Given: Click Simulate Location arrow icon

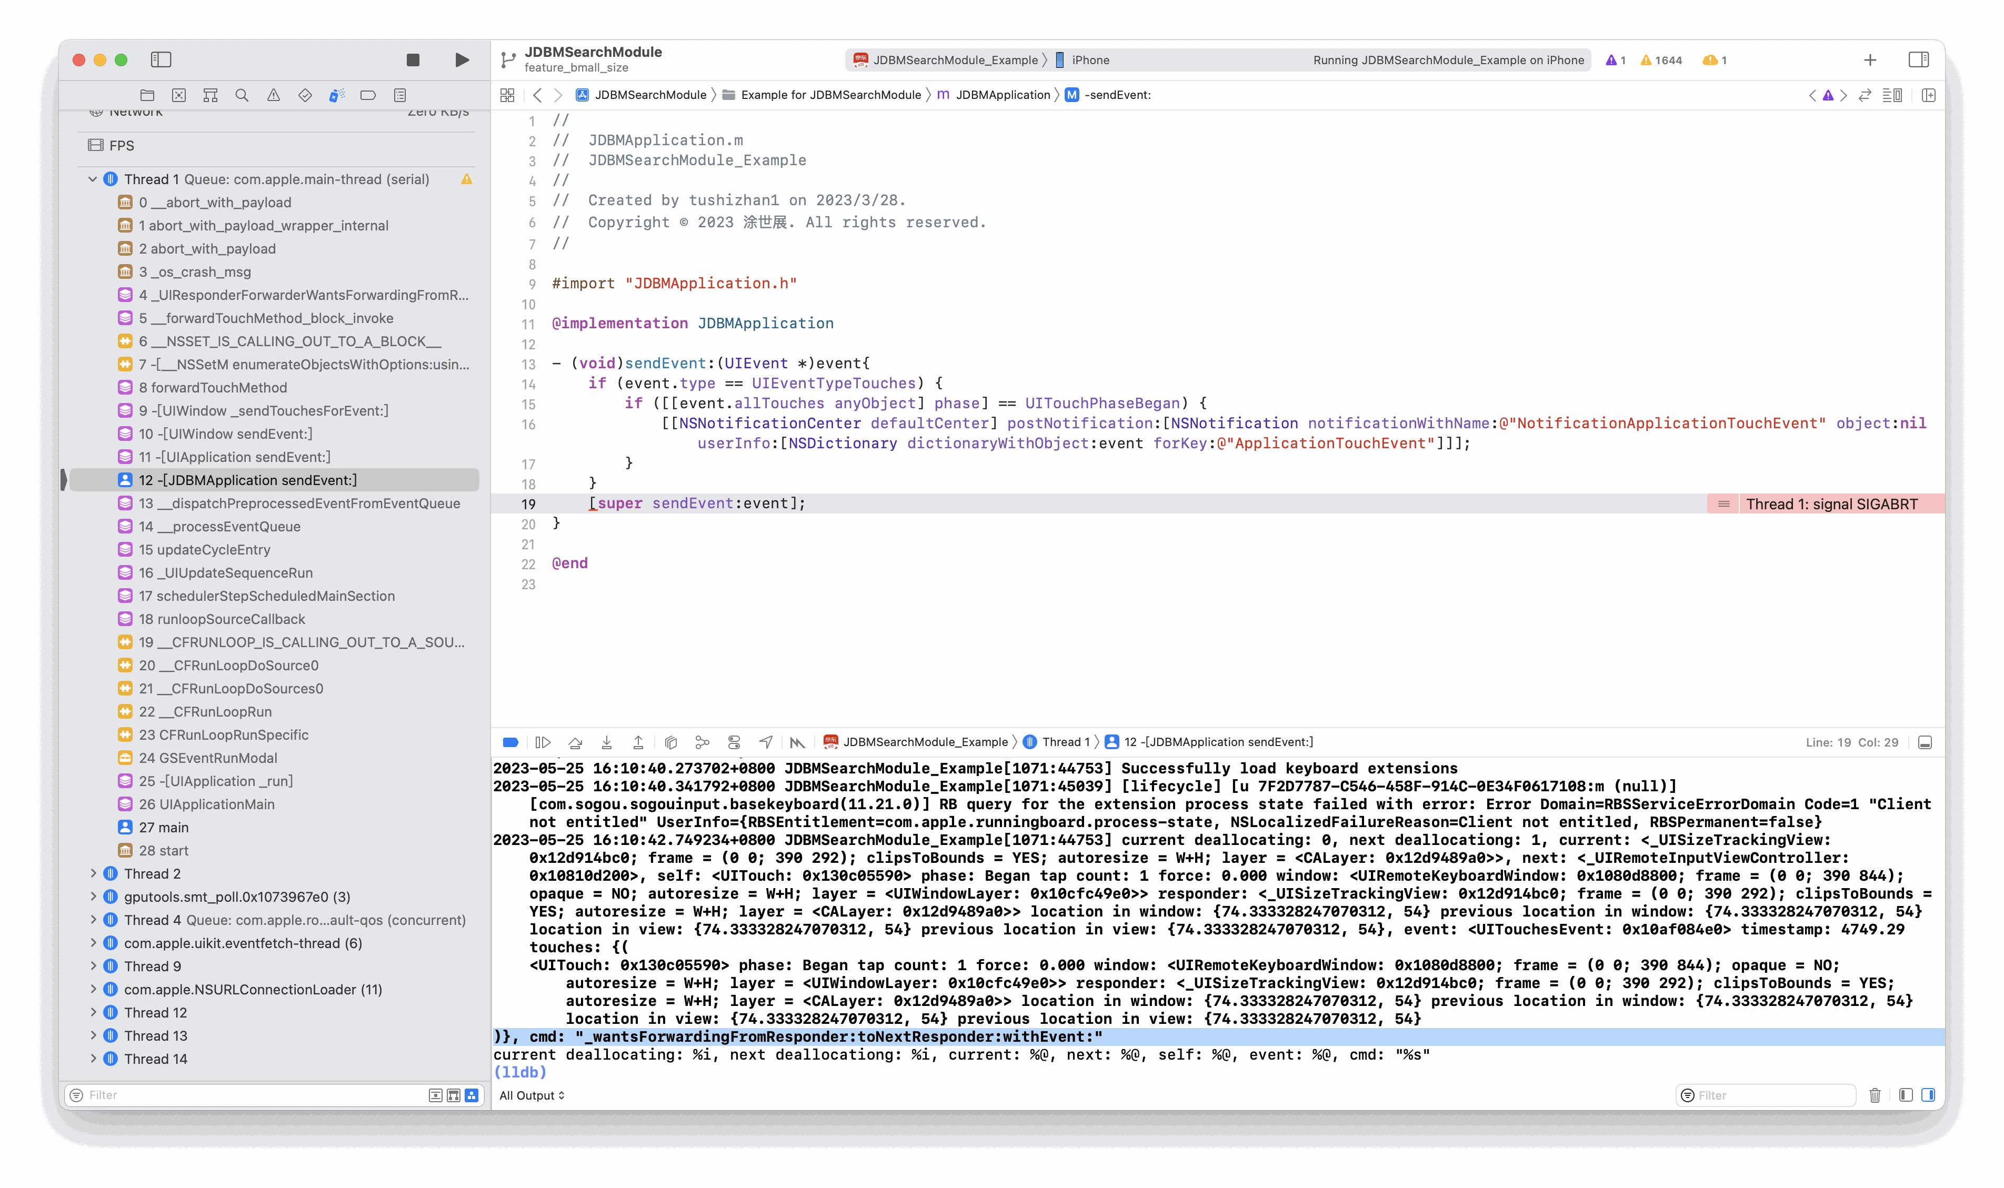Looking at the screenshot, I should tap(765, 742).
